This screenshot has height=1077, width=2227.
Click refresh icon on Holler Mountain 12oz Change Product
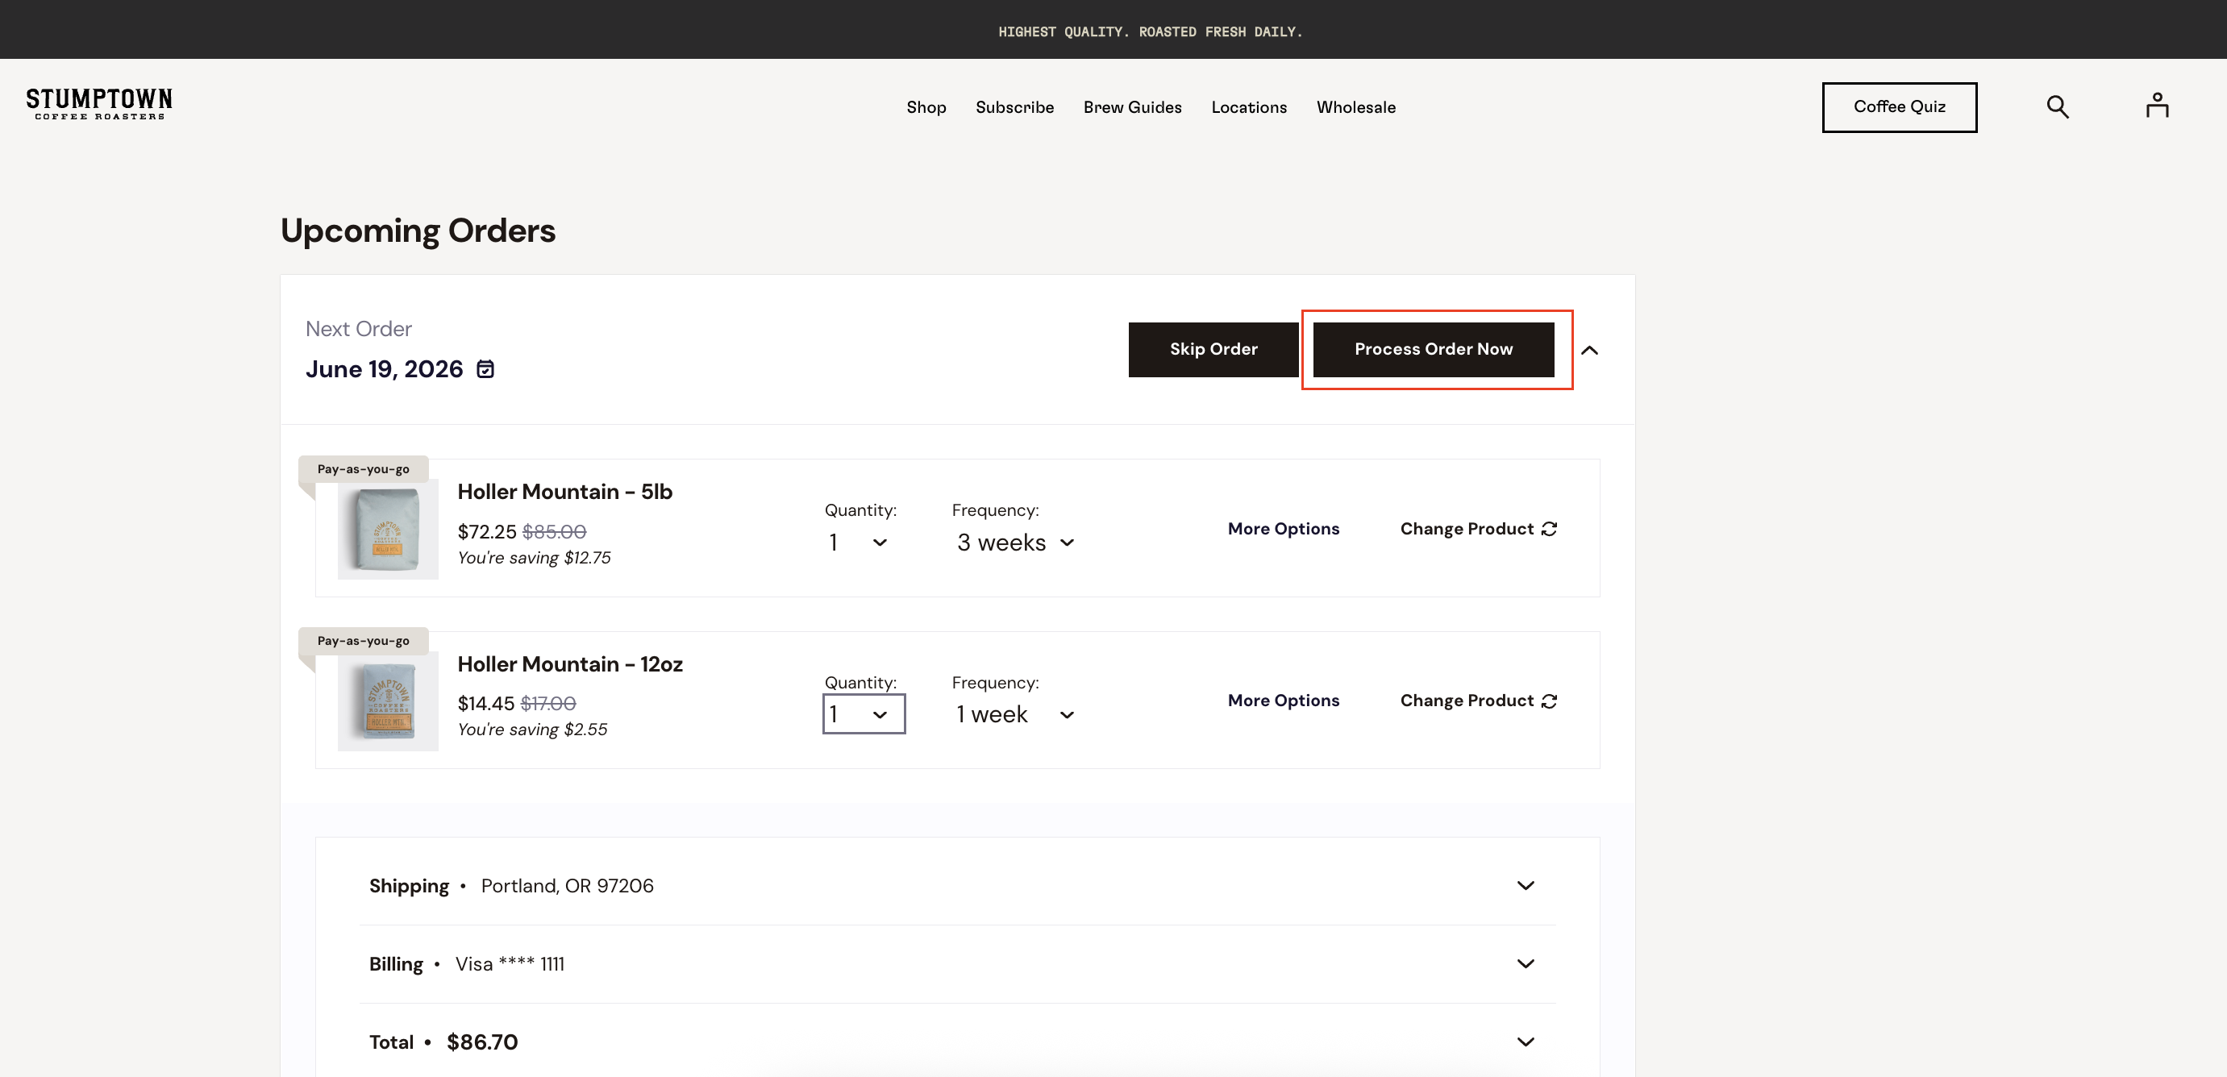coord(1549,701)
